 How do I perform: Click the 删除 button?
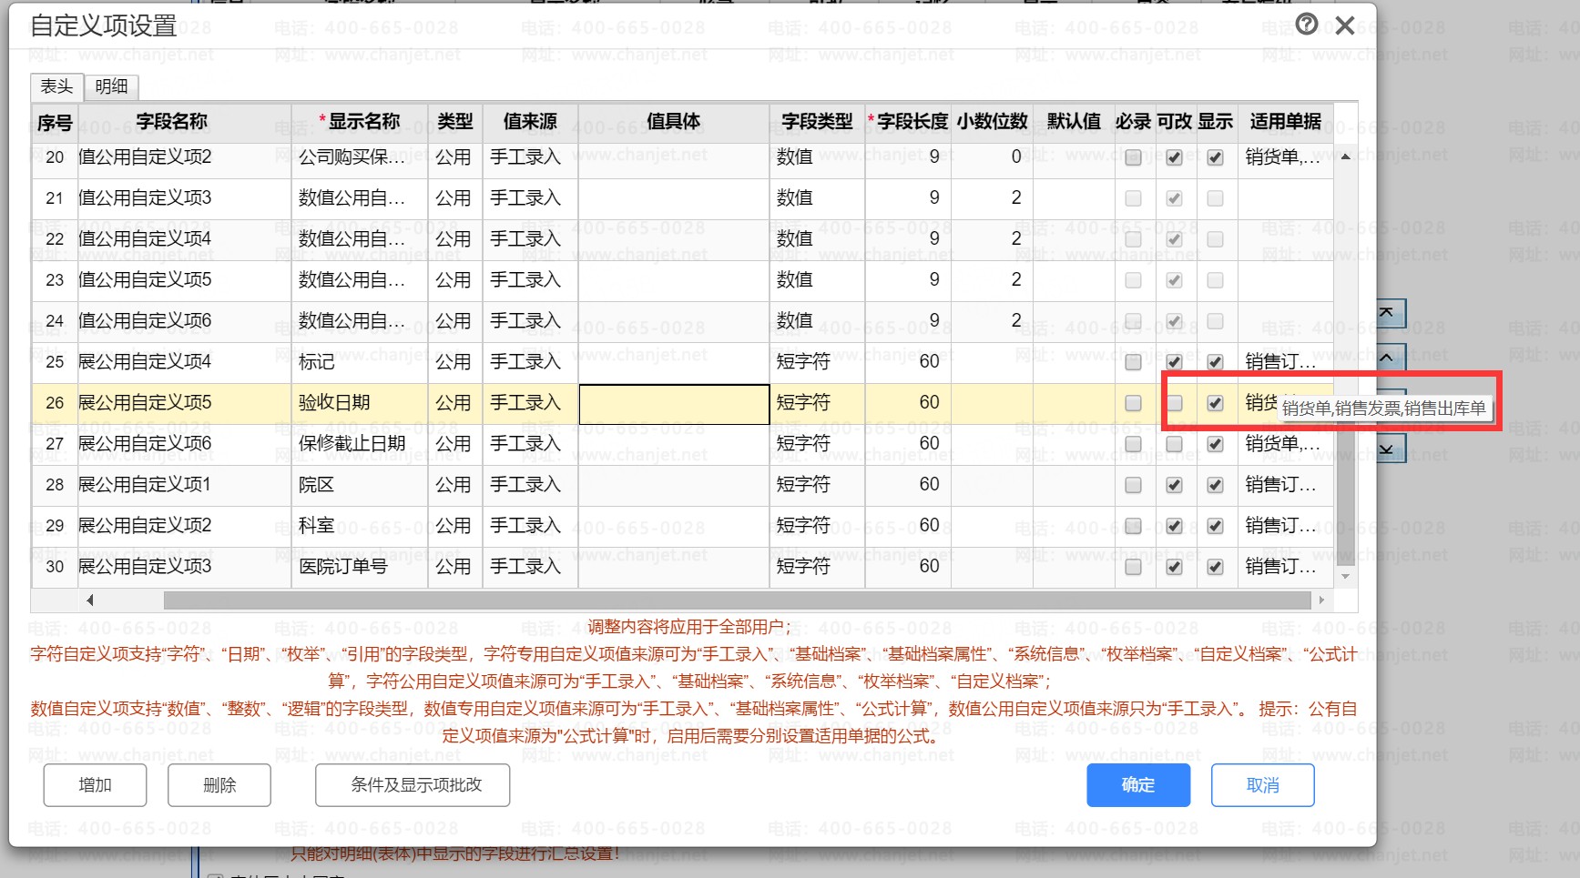click(219, 784)
